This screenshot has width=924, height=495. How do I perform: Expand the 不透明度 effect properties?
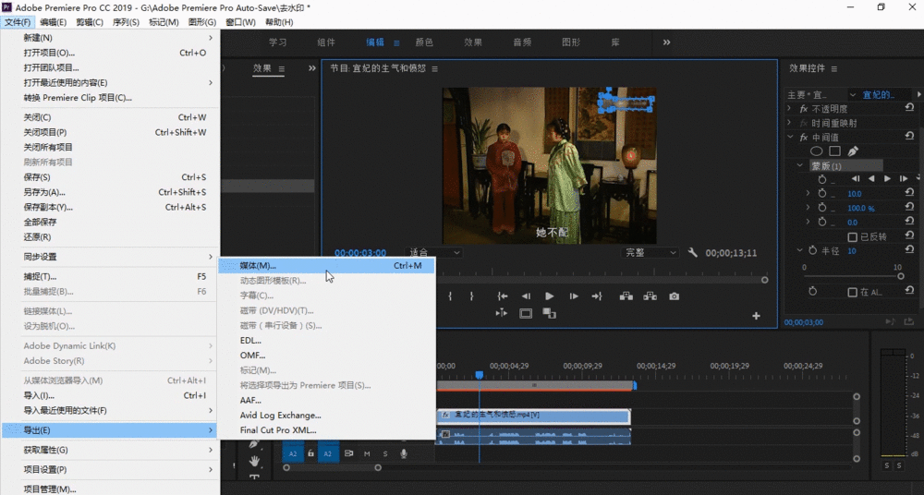point(790,108)
